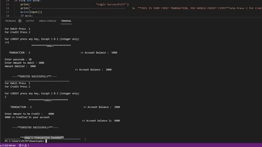Click 'Enter Amount to be Credit : 4000' line
Viewport: 262px width, 147px height.
[29, 114]
